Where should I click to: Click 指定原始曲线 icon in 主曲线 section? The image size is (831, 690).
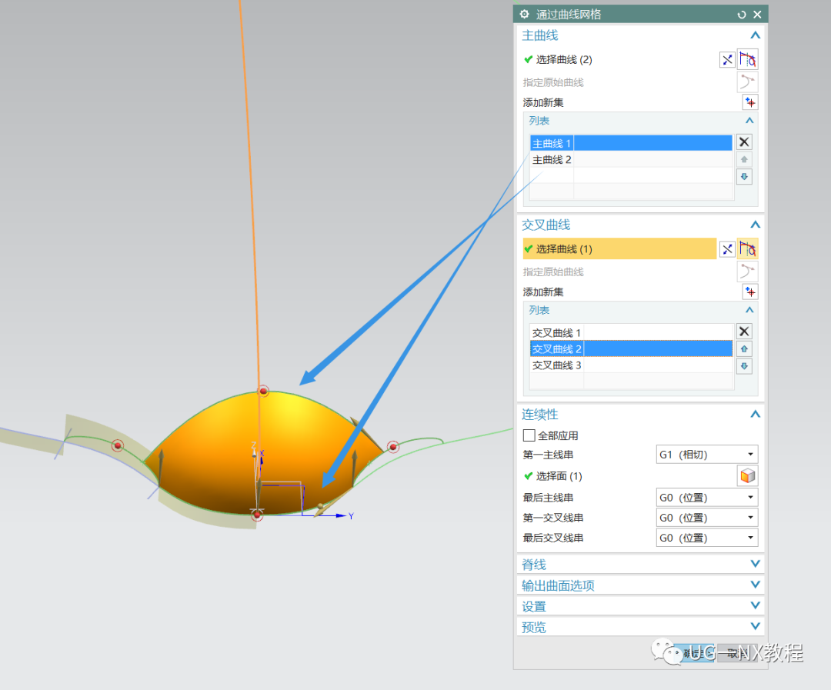tap(747, 82)
